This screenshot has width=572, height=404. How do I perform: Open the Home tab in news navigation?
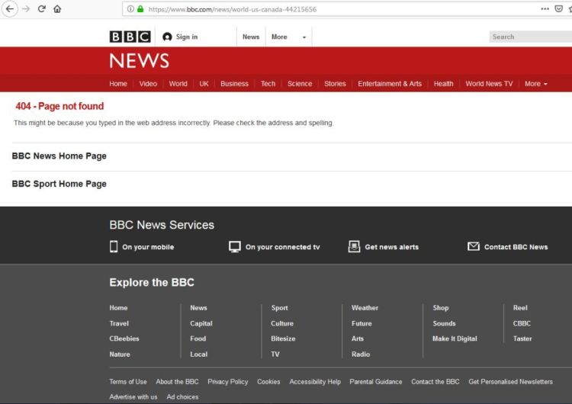pos(118,84)
